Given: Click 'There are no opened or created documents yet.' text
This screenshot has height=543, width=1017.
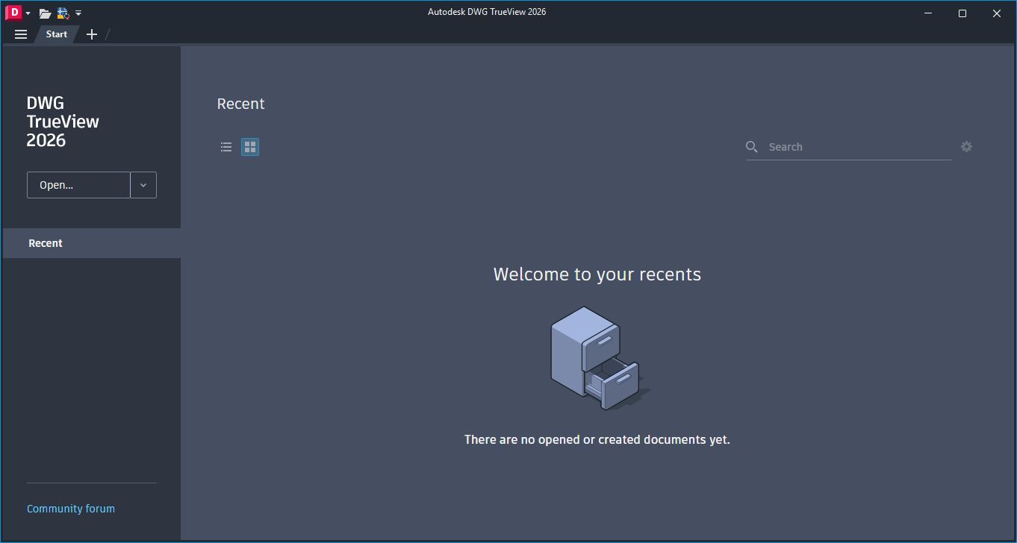Looking at the screenshot, I should (x=597, y=439).
